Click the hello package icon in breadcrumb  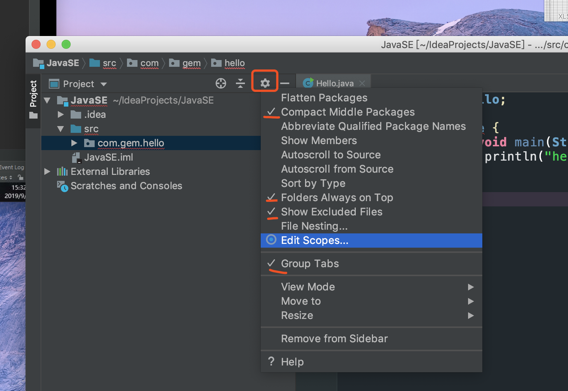(x=216, y=63)
